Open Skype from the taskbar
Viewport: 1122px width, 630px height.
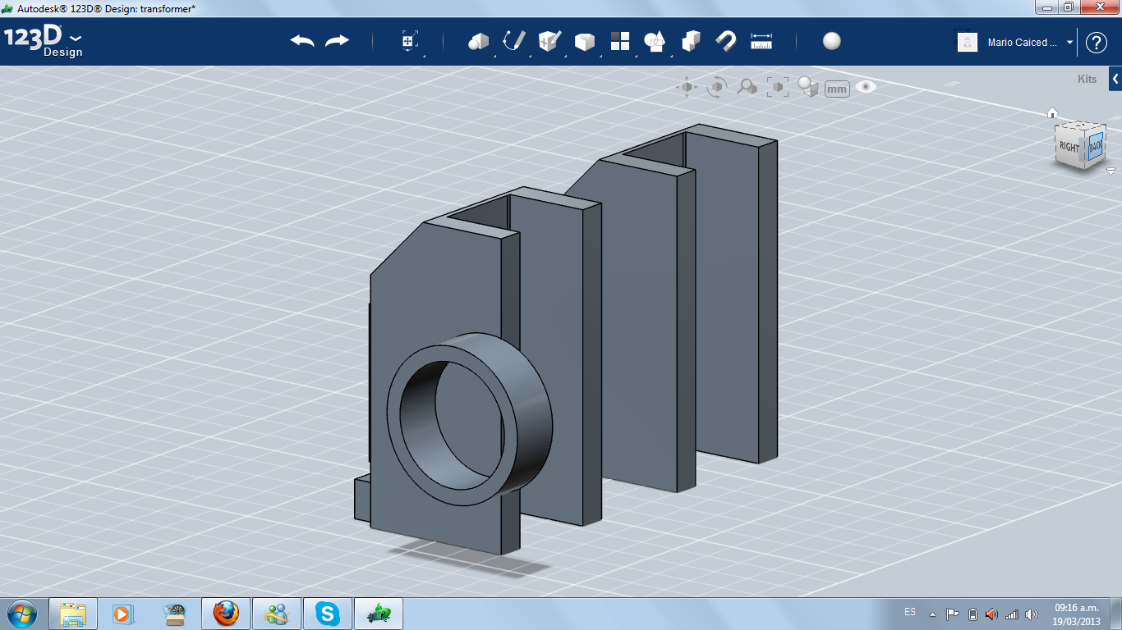coord(329,614)
